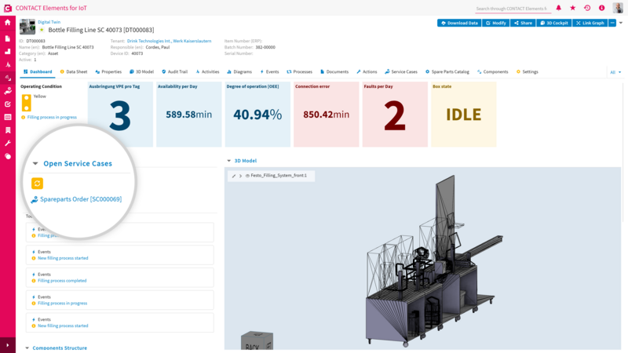Click the home icon in sidebar

tap(8, 23)
